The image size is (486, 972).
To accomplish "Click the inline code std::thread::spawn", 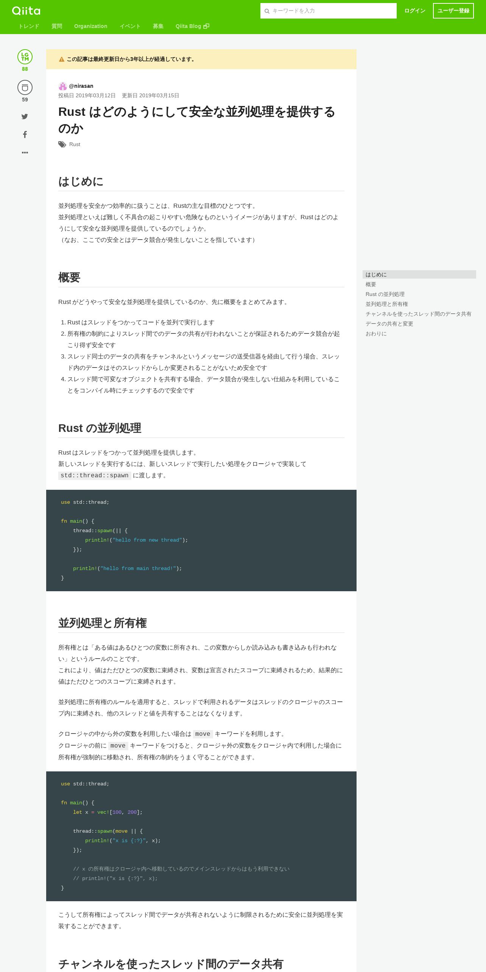I will [95, 475].
